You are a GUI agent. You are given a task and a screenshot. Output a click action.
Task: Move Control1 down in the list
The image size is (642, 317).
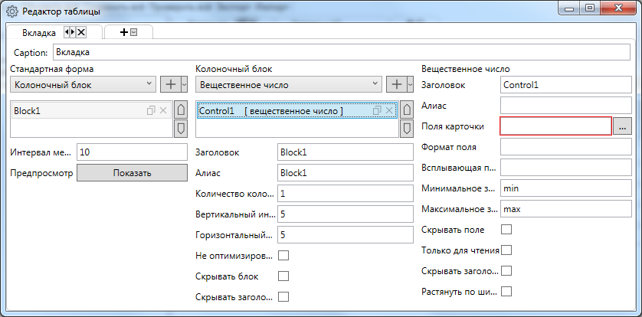coord(405,129)
